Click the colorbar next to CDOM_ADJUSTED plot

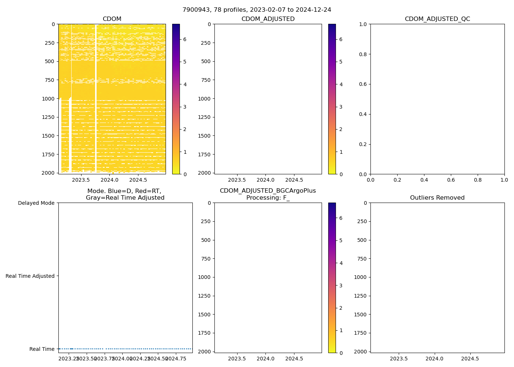point(332,99)
